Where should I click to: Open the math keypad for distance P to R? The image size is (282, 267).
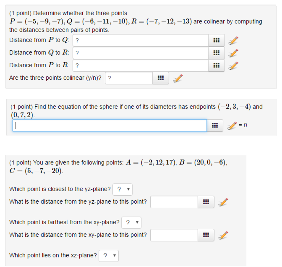click(x=216, y=66)
